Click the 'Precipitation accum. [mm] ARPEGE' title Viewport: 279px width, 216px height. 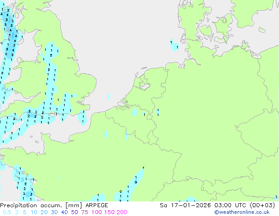point(54,205)
